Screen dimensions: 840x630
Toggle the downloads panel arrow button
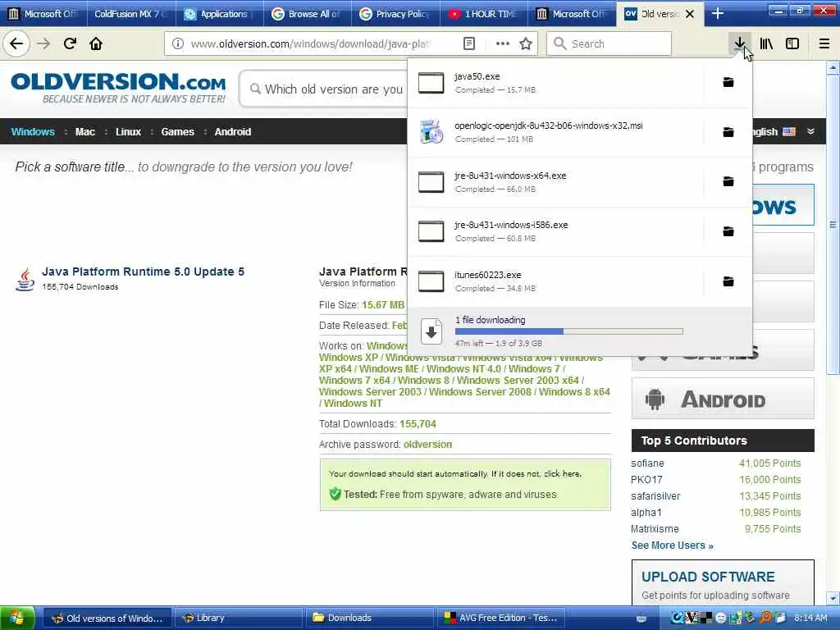click(739, 44)
